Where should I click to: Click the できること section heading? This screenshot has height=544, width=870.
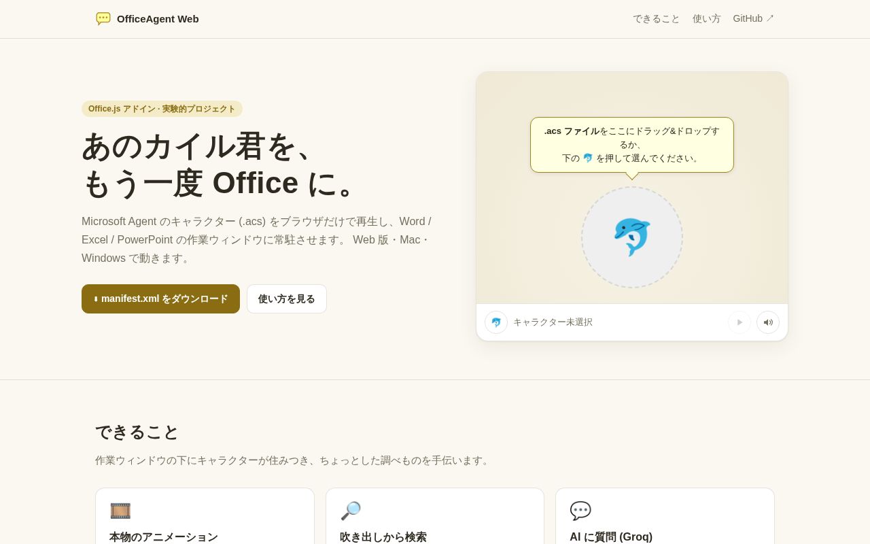pos(137,432)
